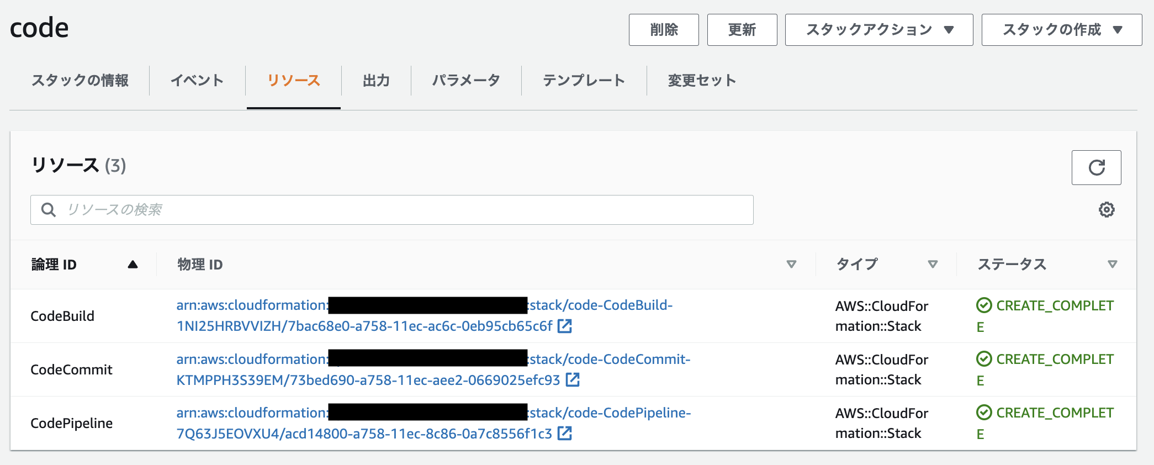Sort by 論理 ID ascending arrow
Image resolution: width=1154 pixels, height=465 pixels.
coord(133,265)
